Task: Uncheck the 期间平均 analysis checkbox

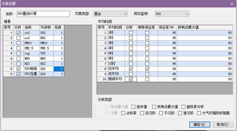Action: [131, 79]
